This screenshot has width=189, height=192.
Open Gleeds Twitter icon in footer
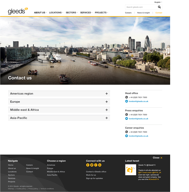point(92,165)
